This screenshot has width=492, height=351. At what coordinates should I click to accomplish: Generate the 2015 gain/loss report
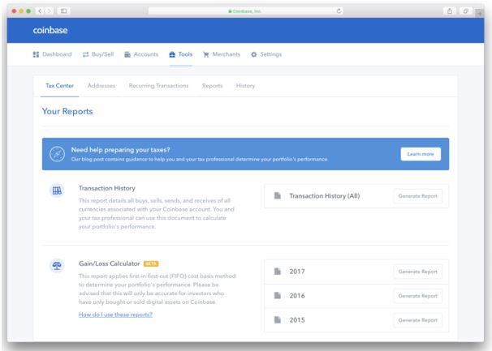point(417,320)
